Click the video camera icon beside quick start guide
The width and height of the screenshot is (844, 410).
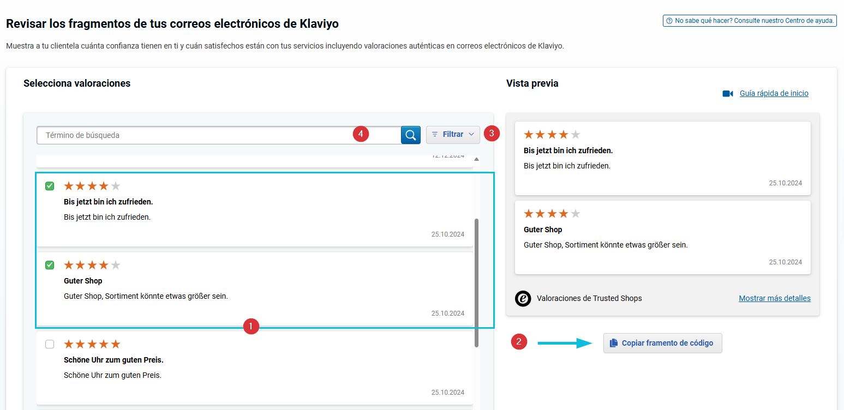728,94
